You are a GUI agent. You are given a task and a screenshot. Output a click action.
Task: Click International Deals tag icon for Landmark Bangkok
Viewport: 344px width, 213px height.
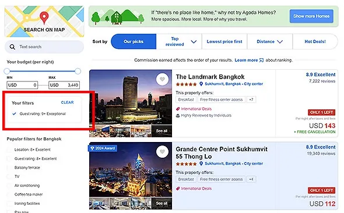(x=178, y=109)
